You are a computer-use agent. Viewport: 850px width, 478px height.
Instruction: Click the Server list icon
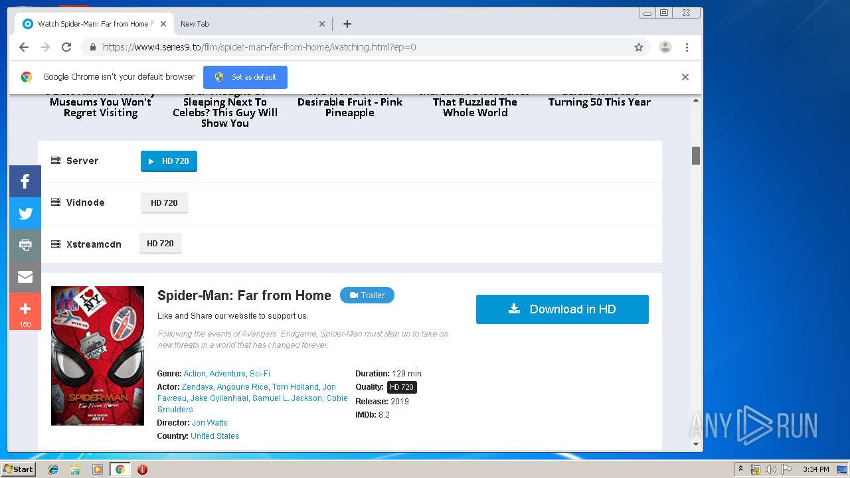pos(56,161)
